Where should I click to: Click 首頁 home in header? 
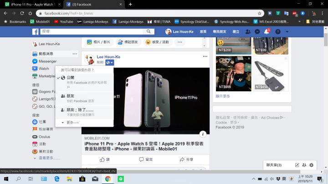tap(203, 32)
